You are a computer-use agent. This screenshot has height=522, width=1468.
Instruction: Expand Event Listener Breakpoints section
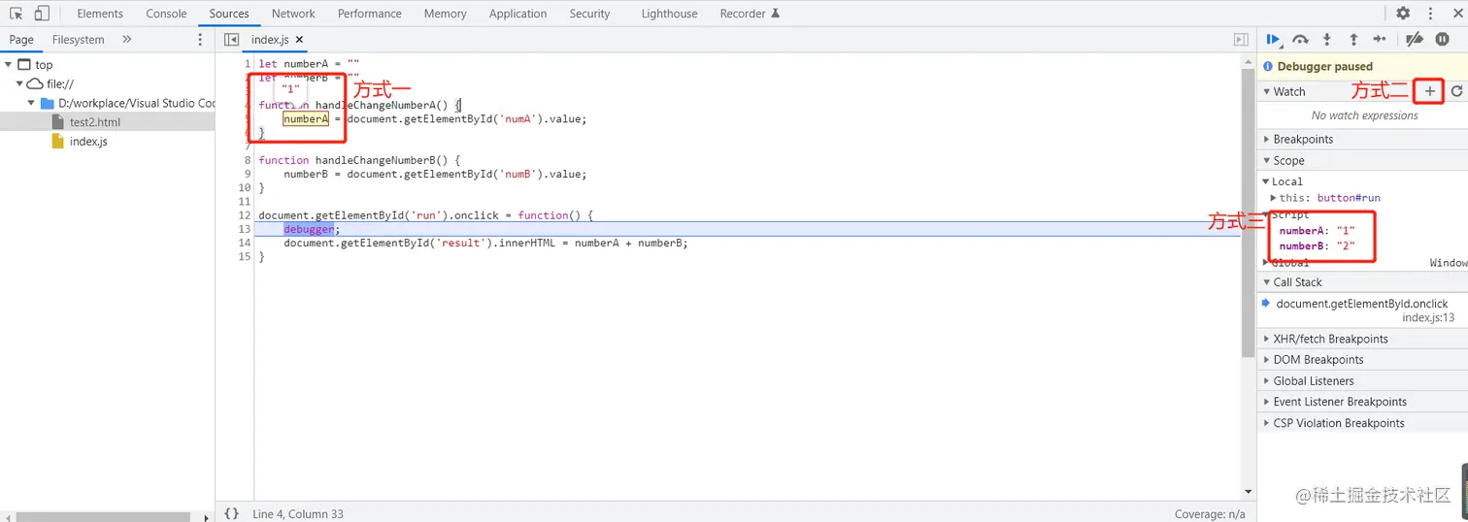point(1267,402)
